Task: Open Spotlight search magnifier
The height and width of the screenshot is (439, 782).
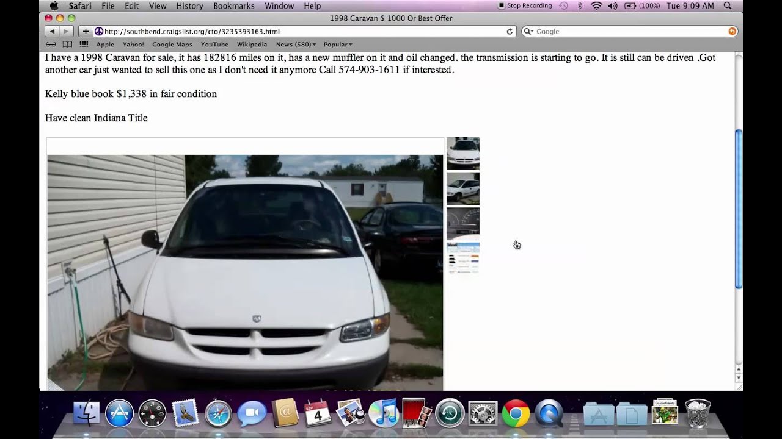Action: click(727, 5)
